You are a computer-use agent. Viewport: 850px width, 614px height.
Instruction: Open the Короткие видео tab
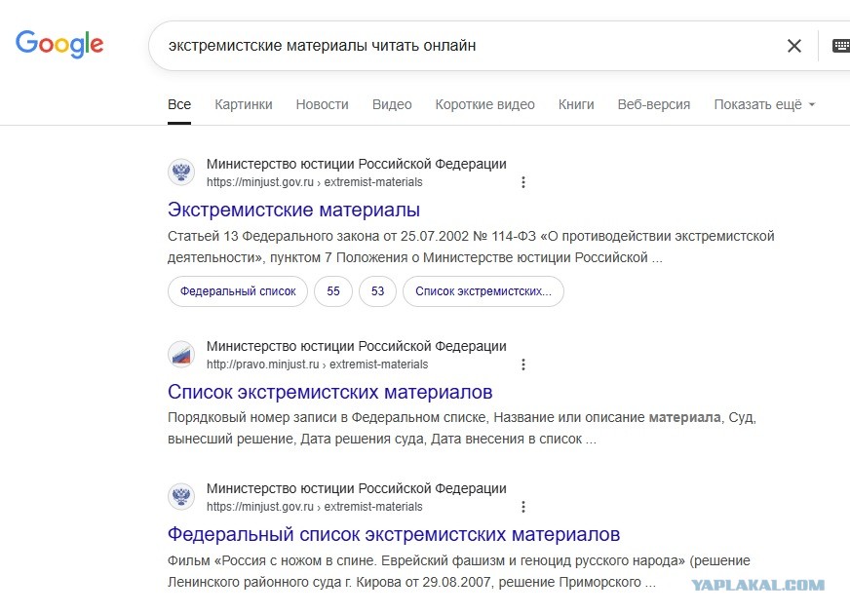[x=485, y=104]
